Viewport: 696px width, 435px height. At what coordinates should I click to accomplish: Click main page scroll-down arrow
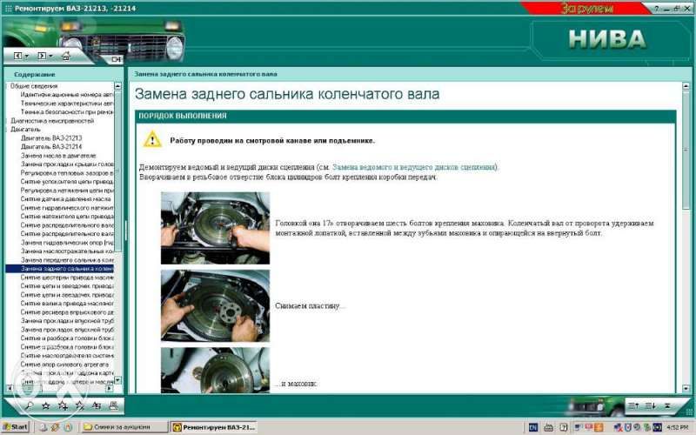tap(686, 388)
